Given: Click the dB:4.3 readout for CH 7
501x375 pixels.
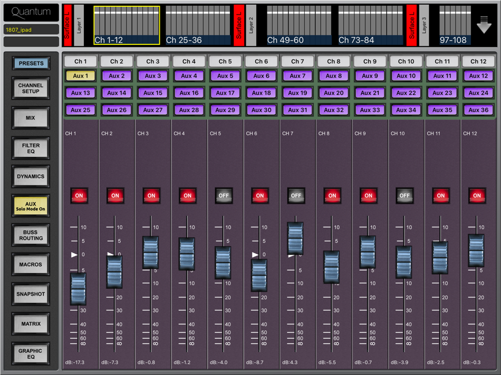Looking at the screenshot, I should pos(290,362).
